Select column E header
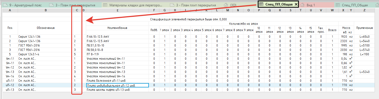Image resolution: width=379 pixels, height=99 pixels. 117,10
